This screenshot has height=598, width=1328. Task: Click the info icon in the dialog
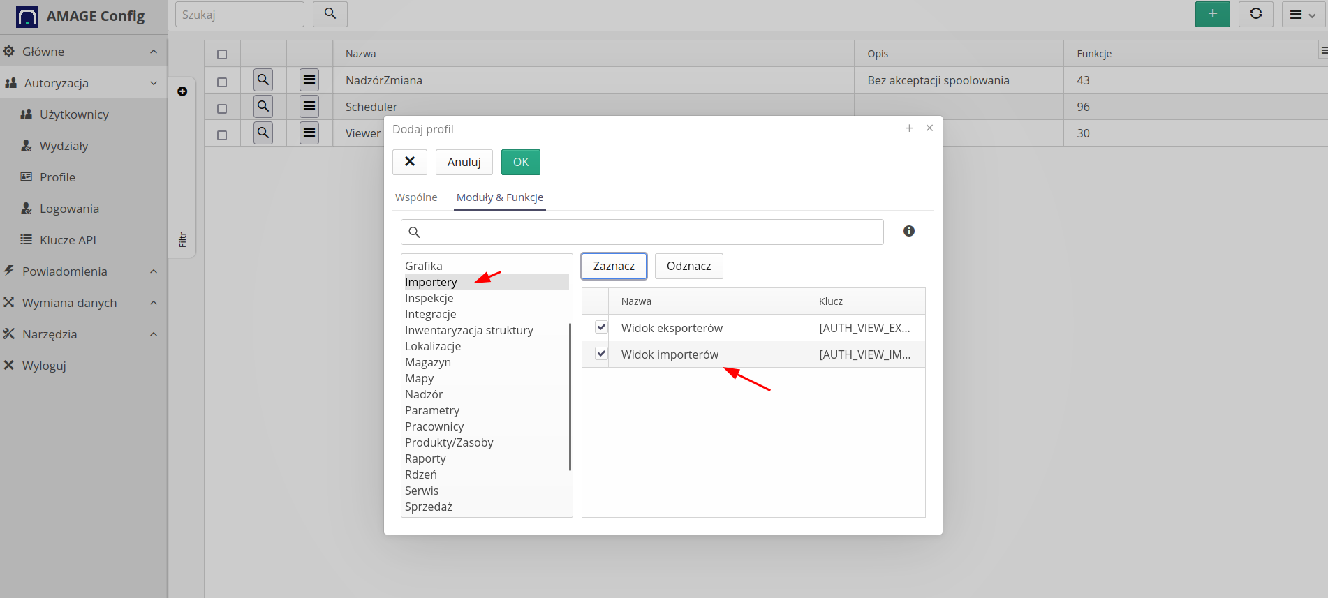pyautogui.click(x=908, y=231)
